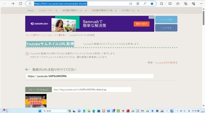Click the video URL paste input field
This screenshot has width=205, height=113.
[90, 76]
